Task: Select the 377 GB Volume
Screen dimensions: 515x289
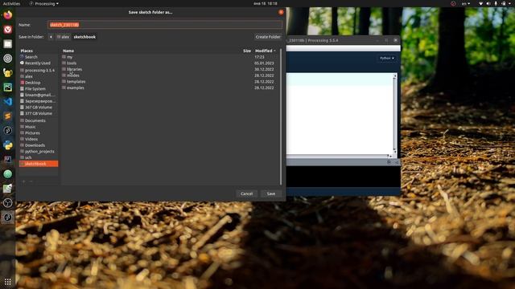Action: pyautogui.click(x=39, y=113)
